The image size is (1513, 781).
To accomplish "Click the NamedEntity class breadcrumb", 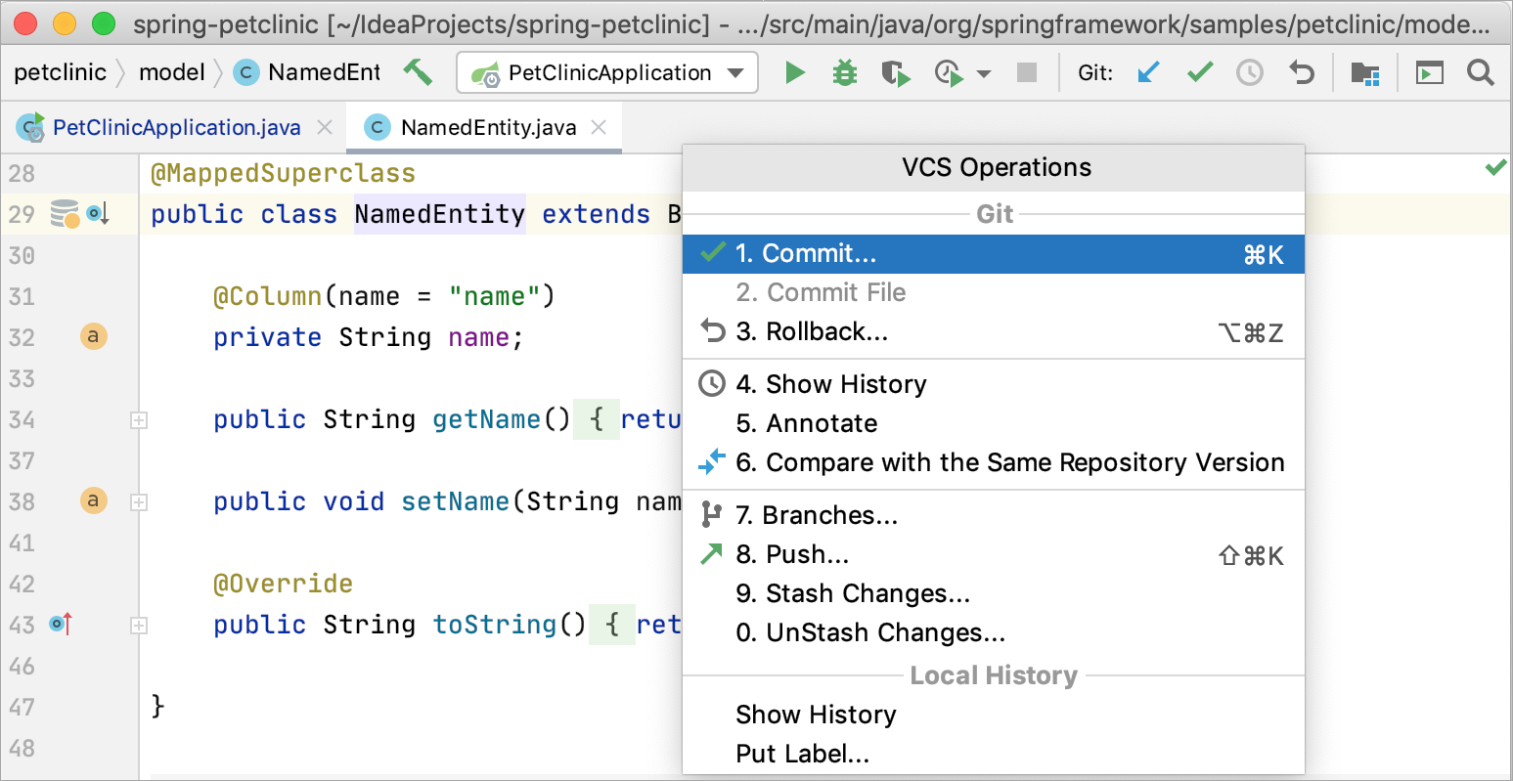I will [x=309, y=72].
